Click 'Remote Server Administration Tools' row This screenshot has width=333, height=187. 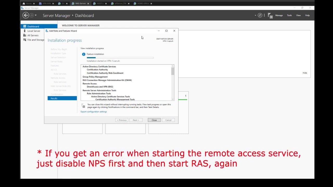click(x=99, y=90)
